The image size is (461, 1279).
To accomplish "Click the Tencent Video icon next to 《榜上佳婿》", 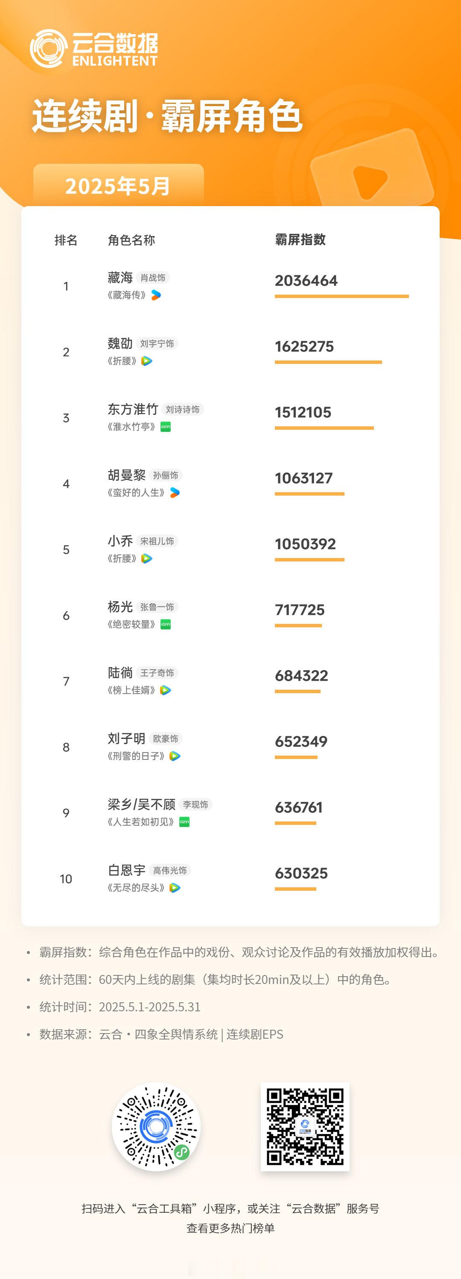I will (166, 690).
